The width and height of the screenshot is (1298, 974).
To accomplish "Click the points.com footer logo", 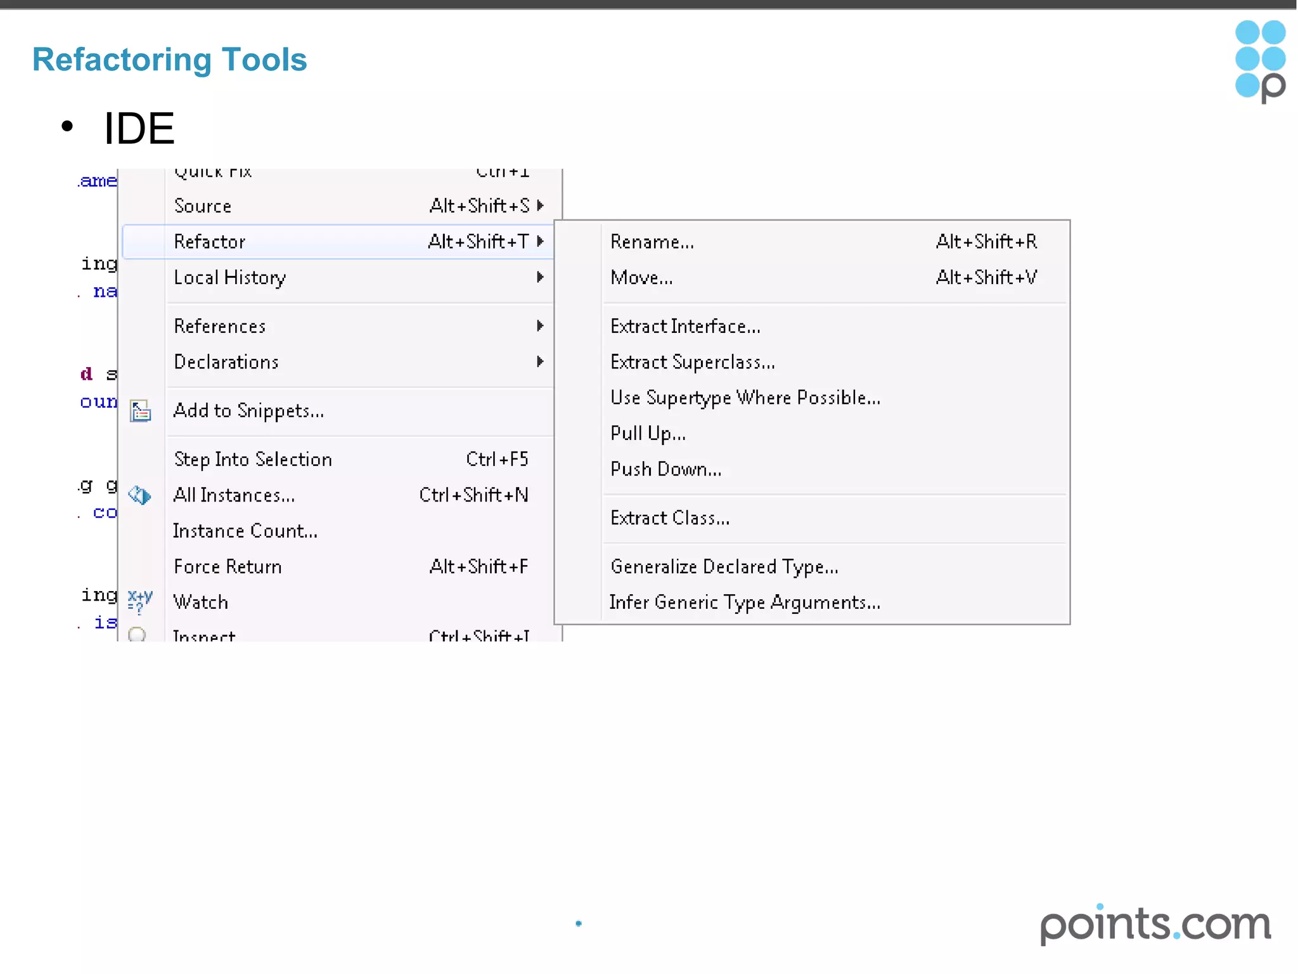I will [1155, 925].
